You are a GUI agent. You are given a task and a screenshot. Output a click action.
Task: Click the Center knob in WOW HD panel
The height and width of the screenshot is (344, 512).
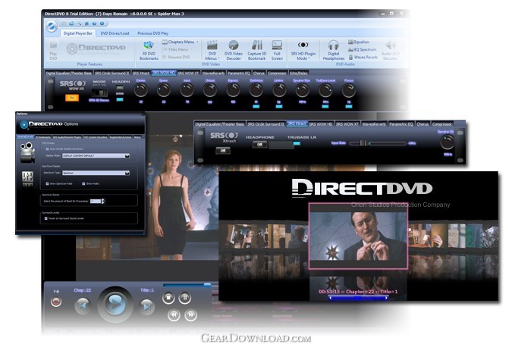coord(141,90)
